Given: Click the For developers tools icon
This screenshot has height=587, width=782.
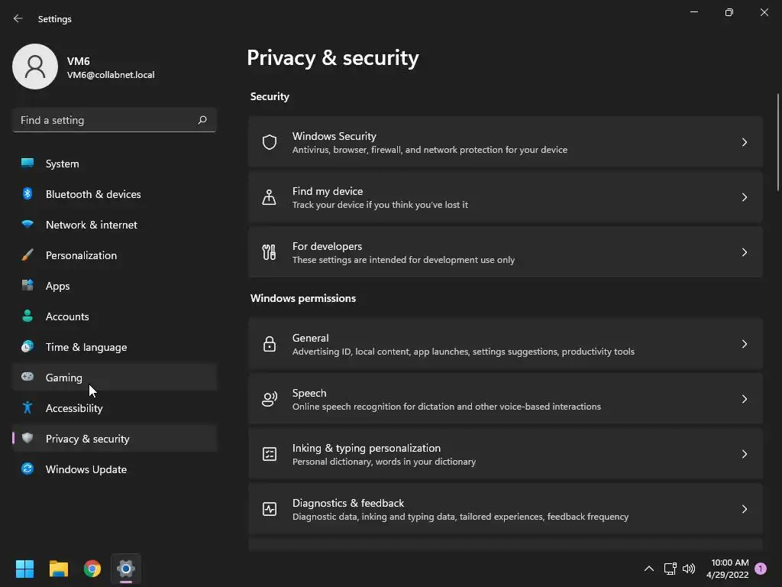Looking at the screenshot, I should (270, 252).
